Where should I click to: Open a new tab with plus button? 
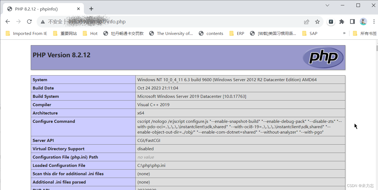91,9
